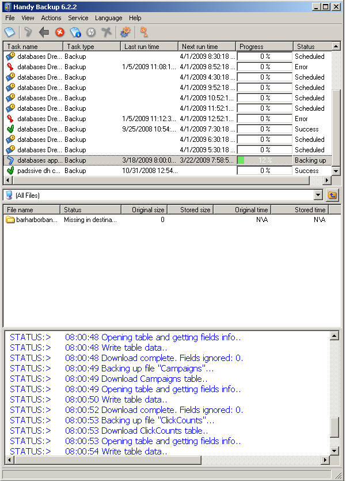Click the left arrow Restore icon
The image size is (346, 481).
click(44, 32)
